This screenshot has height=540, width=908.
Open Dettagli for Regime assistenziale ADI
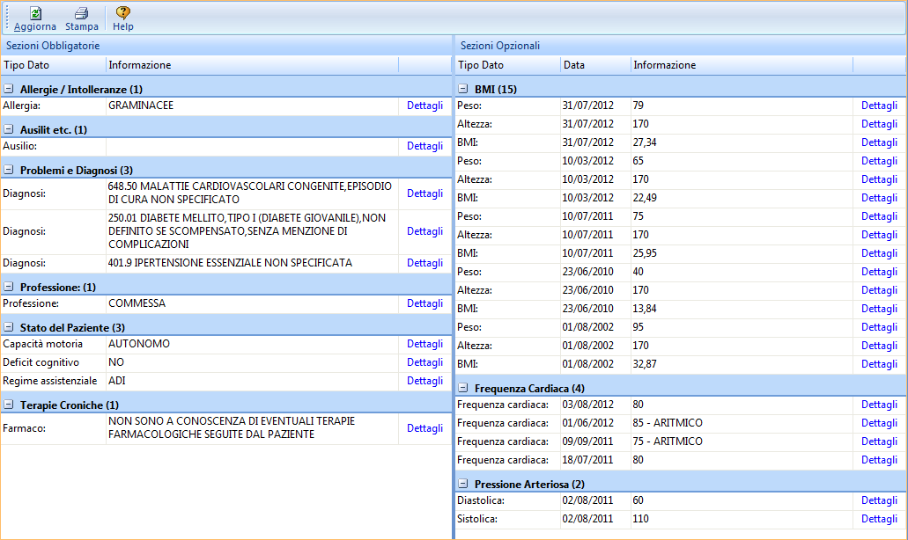point(424,381)
